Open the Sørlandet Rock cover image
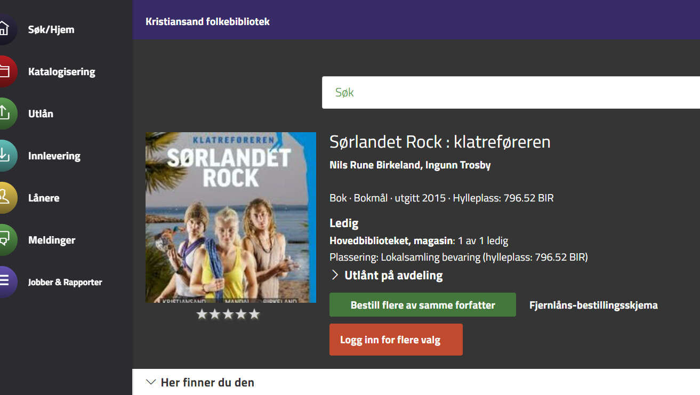 pyautogui.click(x=231, y=217)
